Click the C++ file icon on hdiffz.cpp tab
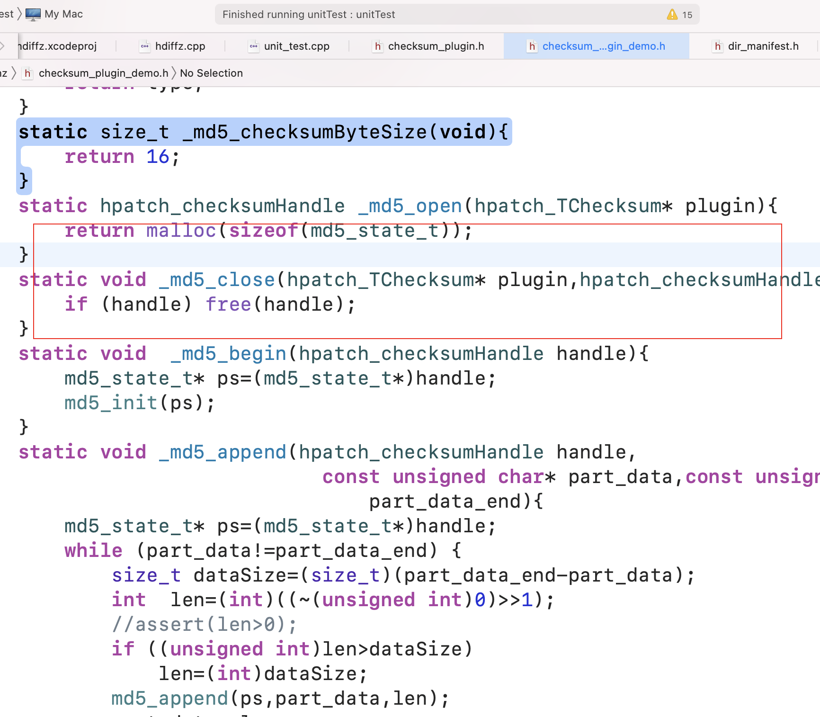This screenshot has width=820, height=717. tap(145, 46)
